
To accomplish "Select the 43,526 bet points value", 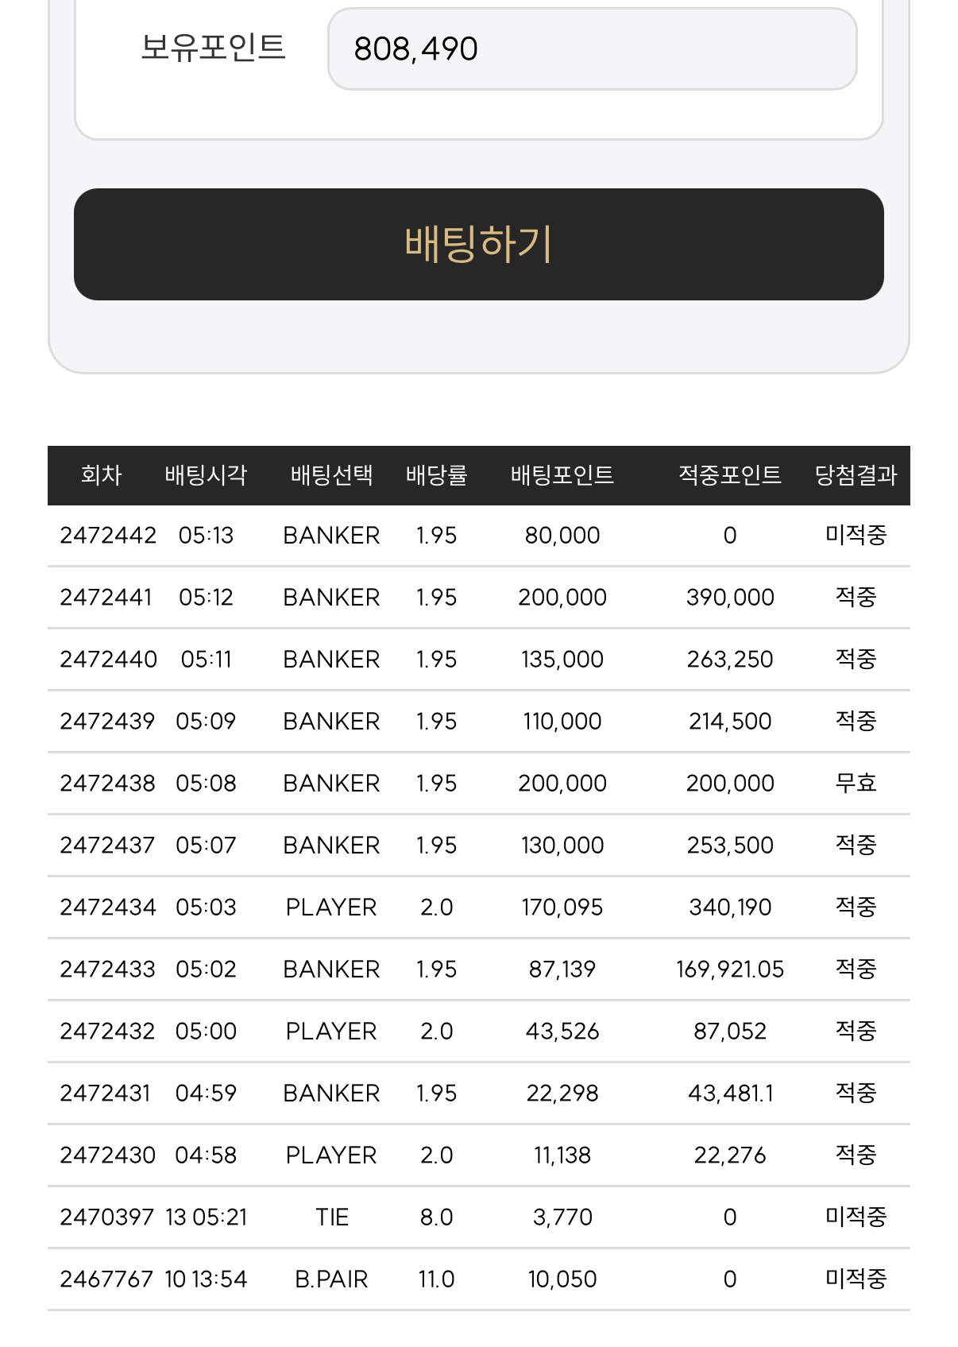I will 562,1032.
